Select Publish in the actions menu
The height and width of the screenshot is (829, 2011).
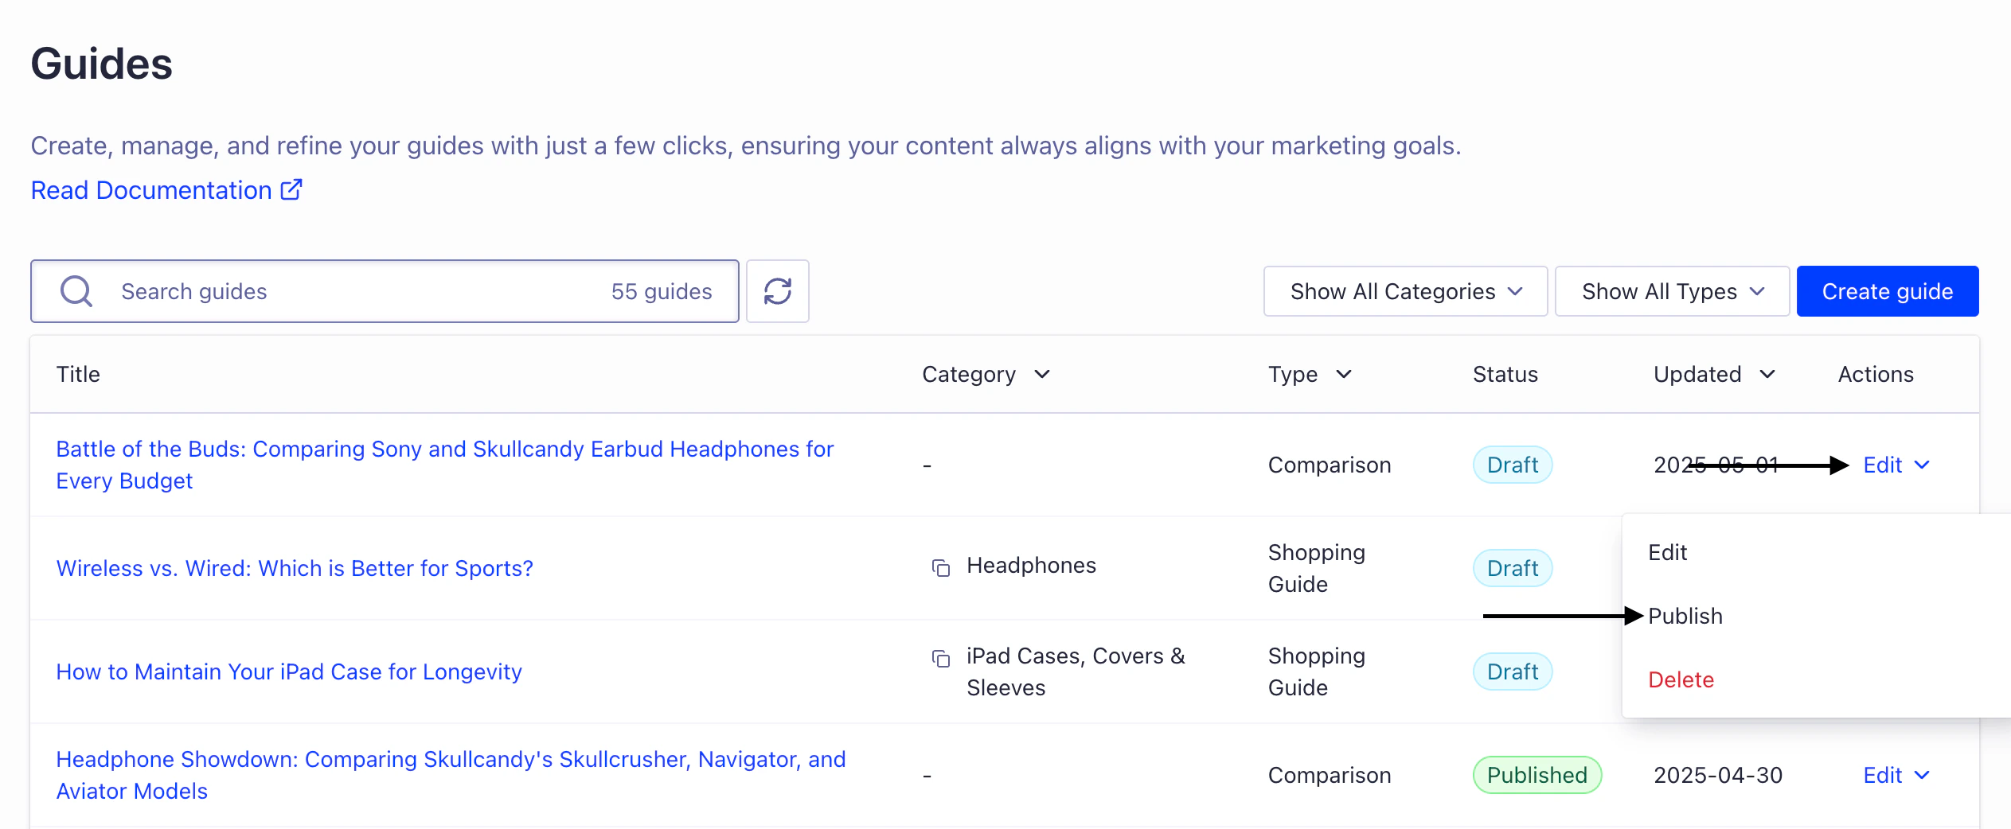click(1685, 616)
